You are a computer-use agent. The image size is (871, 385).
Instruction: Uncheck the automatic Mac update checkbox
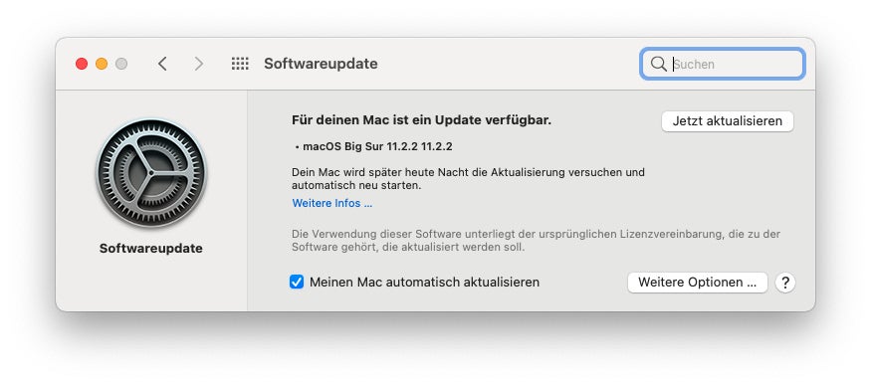click(297, 282)
